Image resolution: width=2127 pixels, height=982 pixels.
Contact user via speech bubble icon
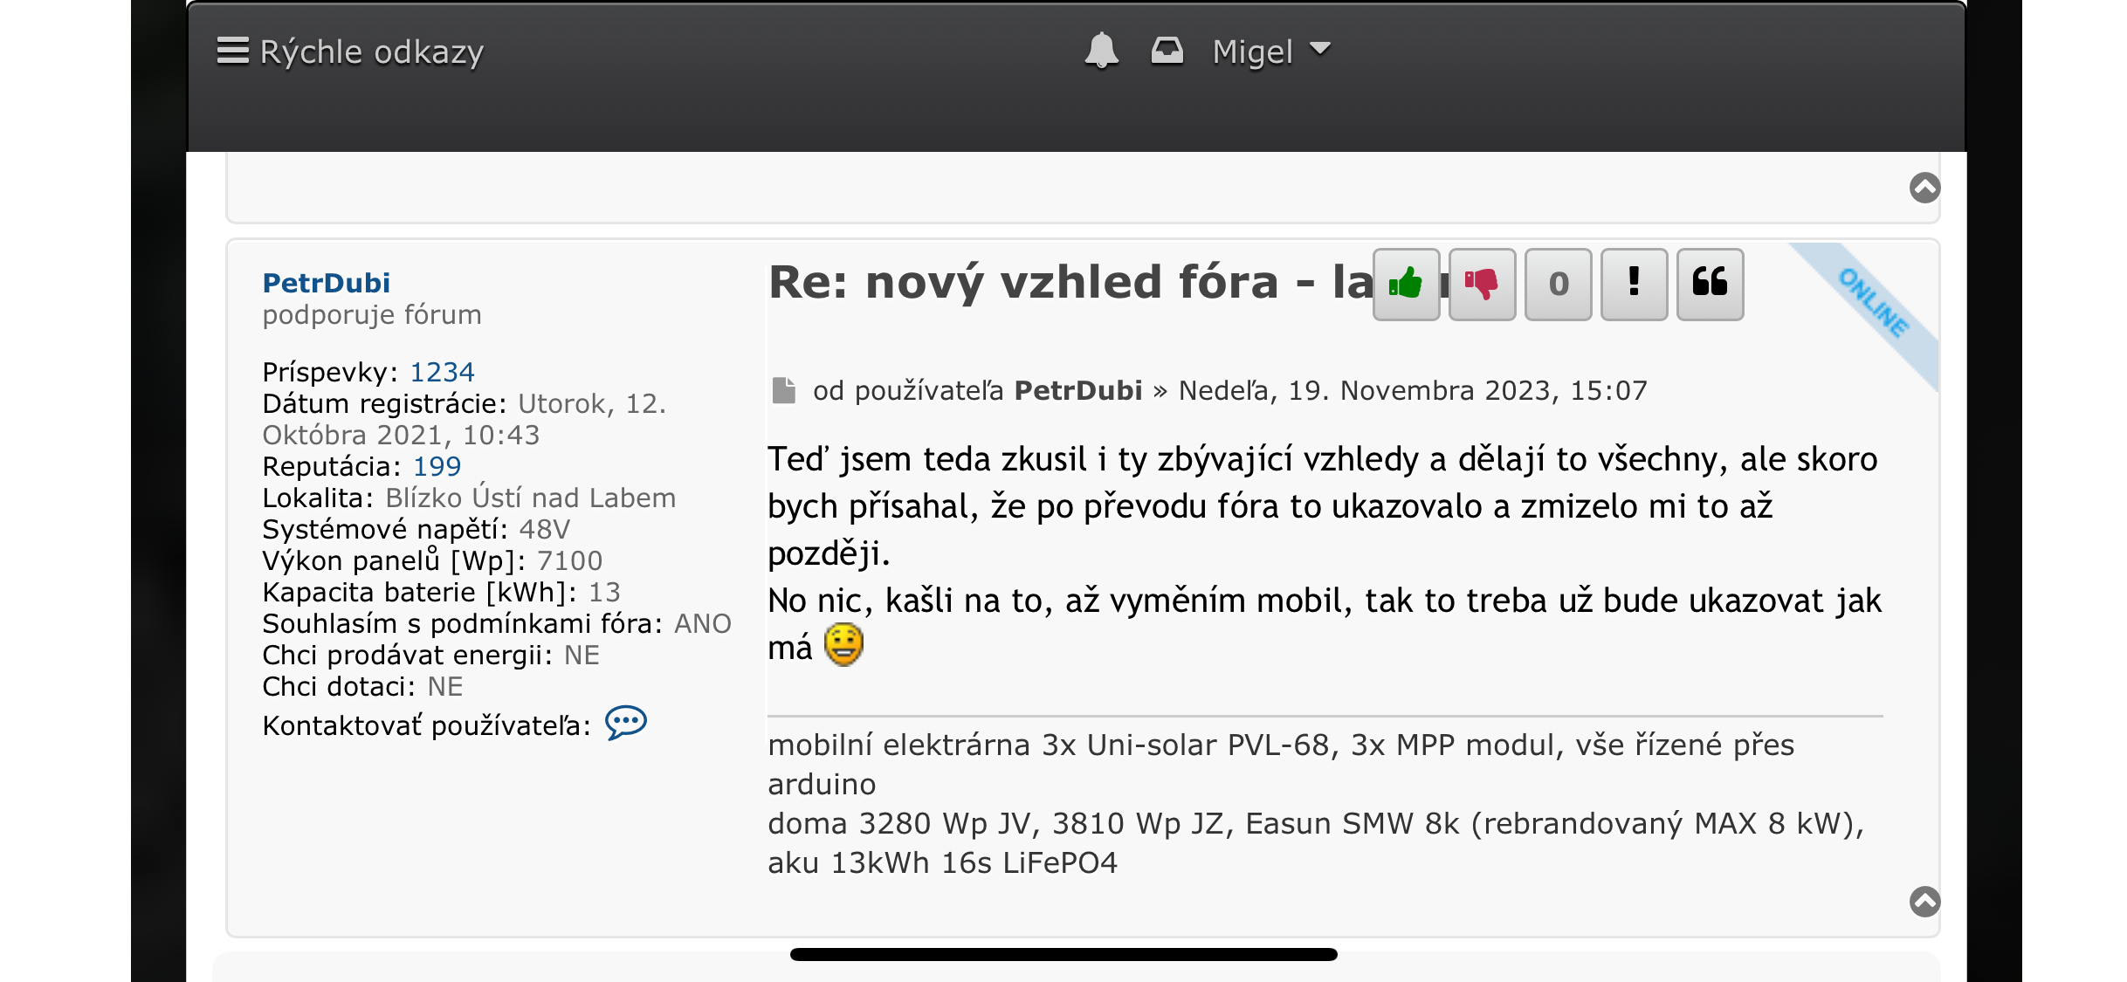[x=626, y=723]
